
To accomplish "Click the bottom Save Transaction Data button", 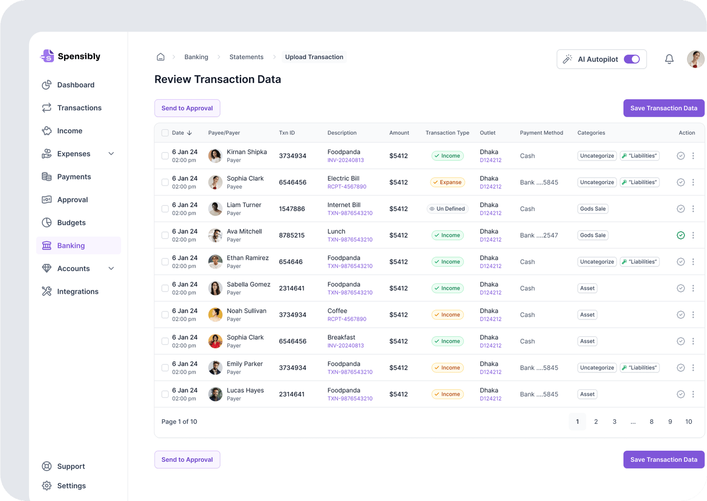I will coord(663,459).
